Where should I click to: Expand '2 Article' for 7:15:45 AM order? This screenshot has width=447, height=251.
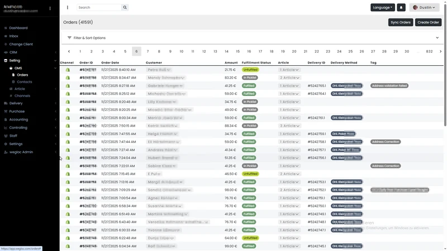(x=289, y=174)
